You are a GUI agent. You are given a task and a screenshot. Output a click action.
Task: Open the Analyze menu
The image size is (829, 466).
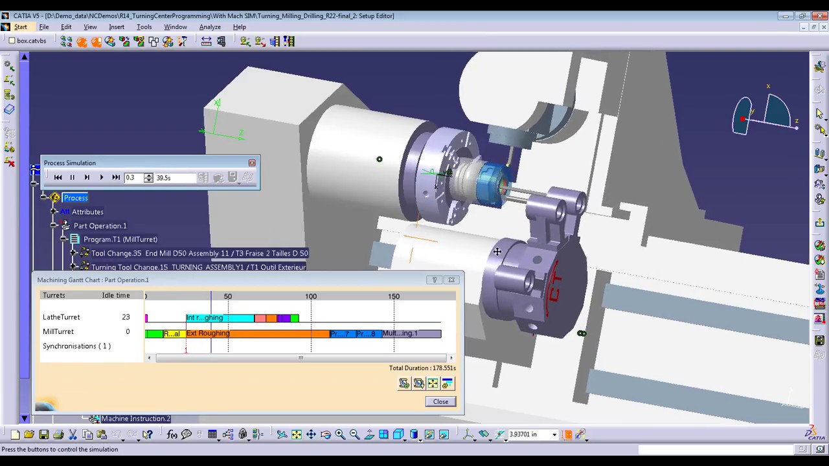pyautogui.click(x=210, y=27)
